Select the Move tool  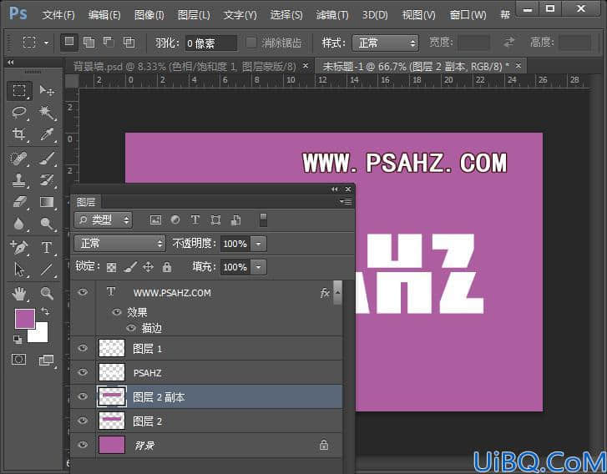coord(47,90)
